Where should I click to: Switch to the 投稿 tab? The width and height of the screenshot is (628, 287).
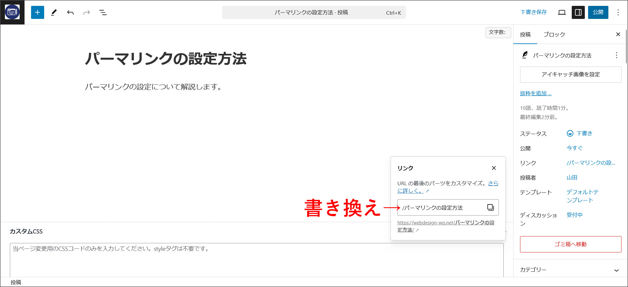(525, 34)
